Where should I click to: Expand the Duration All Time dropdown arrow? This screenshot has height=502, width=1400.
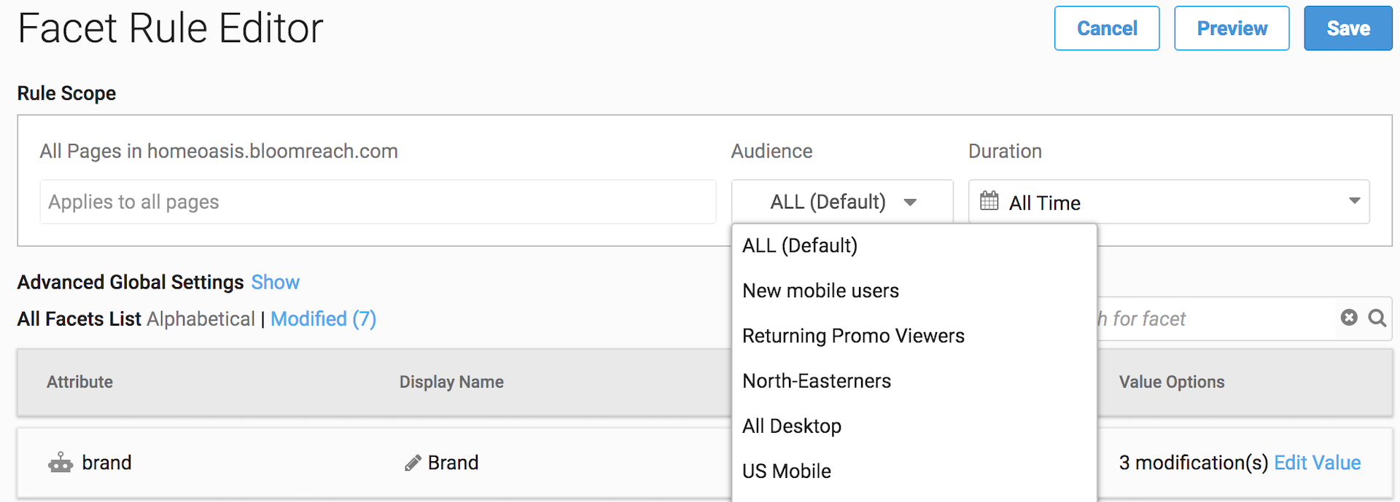tap(1354, 201)
